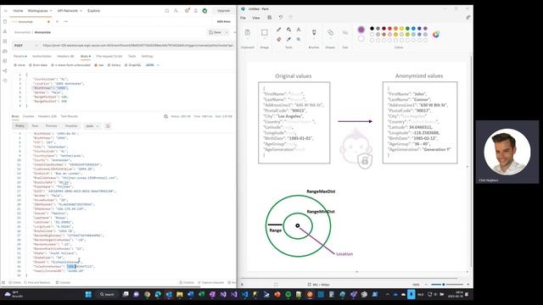Select the 'GraphQL' body type radio
The height and width of the screenshot is (305, 543).
tap(126, 65)
